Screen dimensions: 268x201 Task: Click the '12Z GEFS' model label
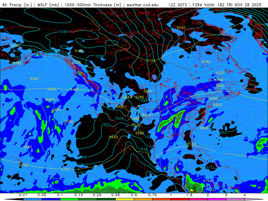point(178,5)
